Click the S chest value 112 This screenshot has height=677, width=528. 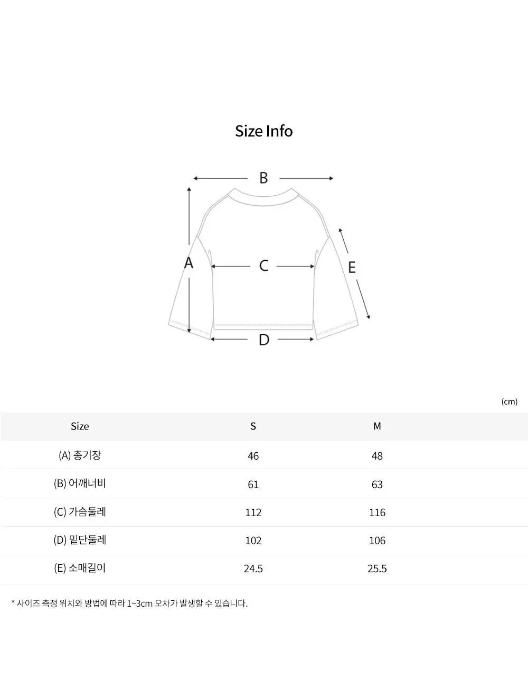point(253,513)
